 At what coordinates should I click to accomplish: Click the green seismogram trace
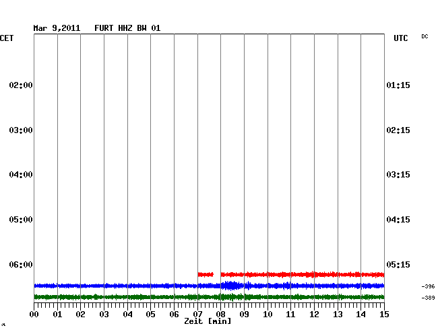[209, 297]
